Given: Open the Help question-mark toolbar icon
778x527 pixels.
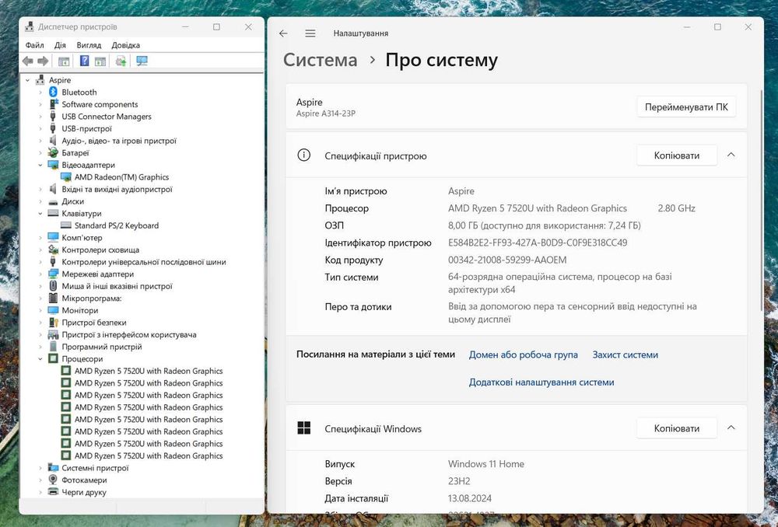Looking at the screenshot, I should [x=84, y=61].
